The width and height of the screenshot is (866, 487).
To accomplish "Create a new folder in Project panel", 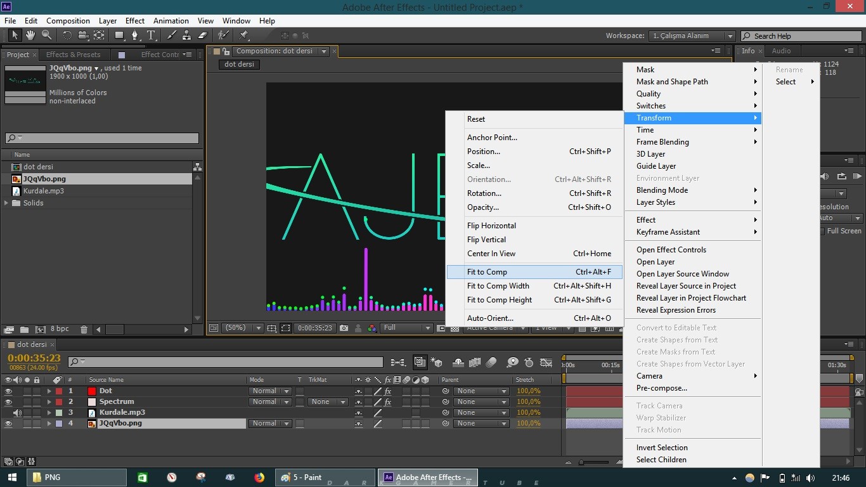I will click(x=24, y=330).
